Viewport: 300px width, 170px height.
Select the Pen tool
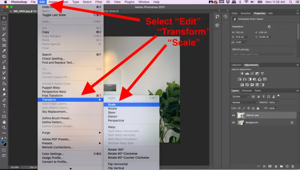coord(4,100)
